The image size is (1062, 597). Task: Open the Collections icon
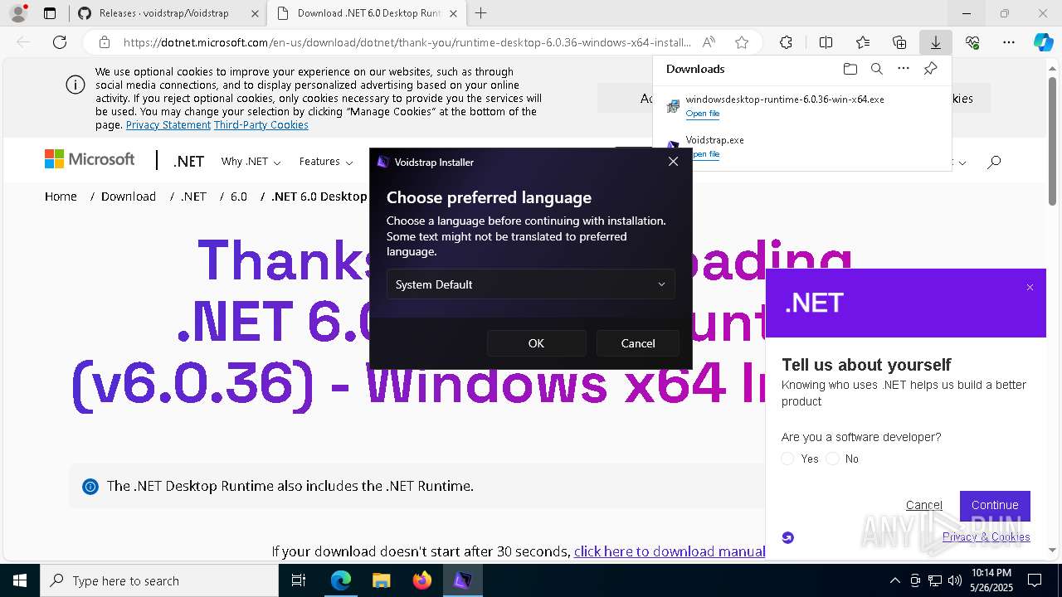899,42
